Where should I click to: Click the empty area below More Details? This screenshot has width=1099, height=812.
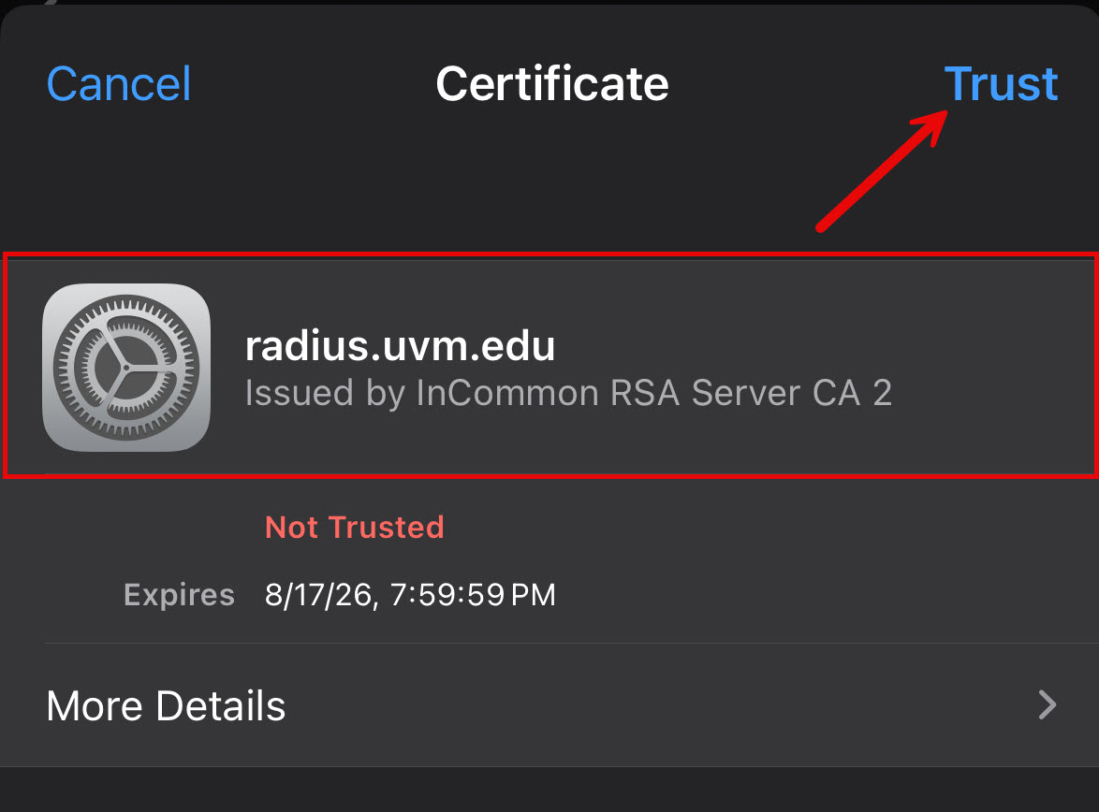(x=549, y=790)
